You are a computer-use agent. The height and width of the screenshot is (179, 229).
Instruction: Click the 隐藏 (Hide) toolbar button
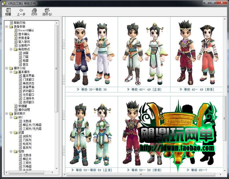[x=8, y=12]
